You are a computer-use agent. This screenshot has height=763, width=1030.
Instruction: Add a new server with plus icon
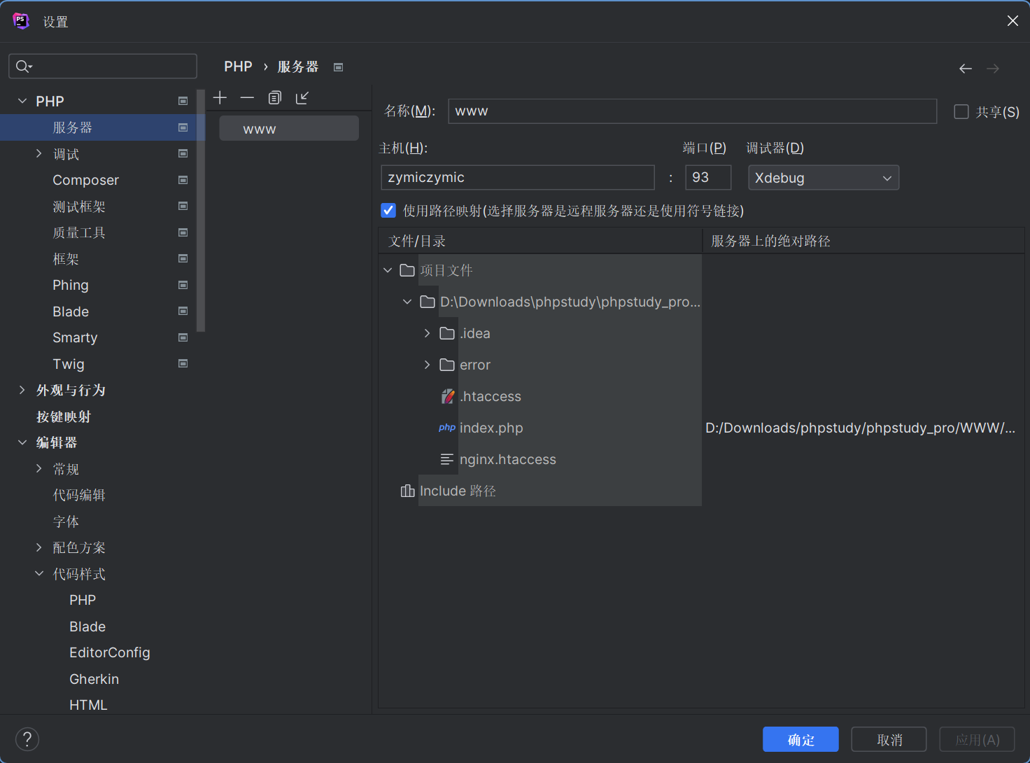pyautogui.click(x=220, y=97)
